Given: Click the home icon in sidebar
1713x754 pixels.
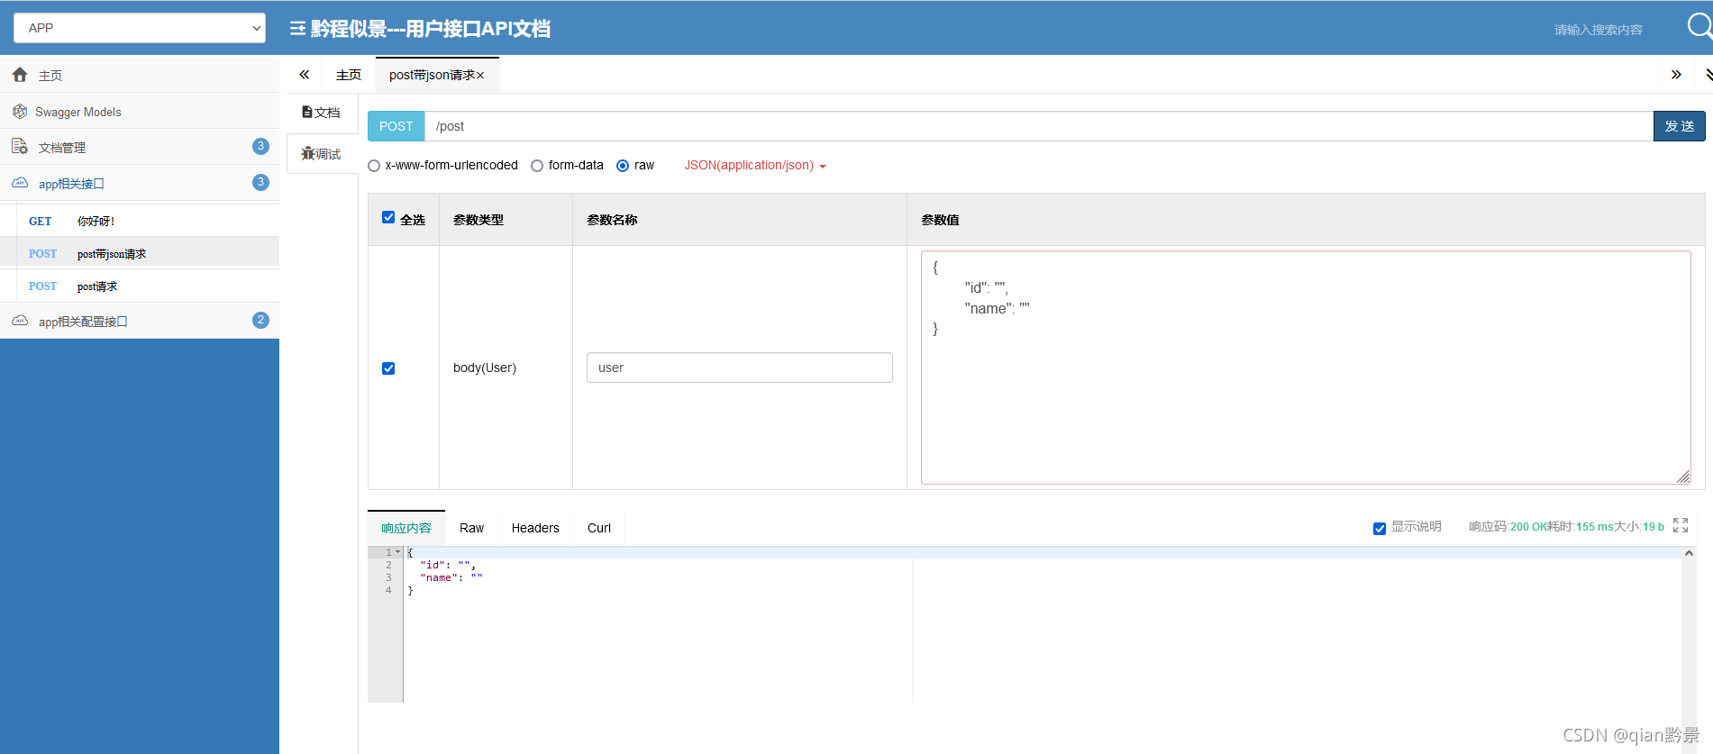Looking at the screenshot, I should click(x=20, y=75).
